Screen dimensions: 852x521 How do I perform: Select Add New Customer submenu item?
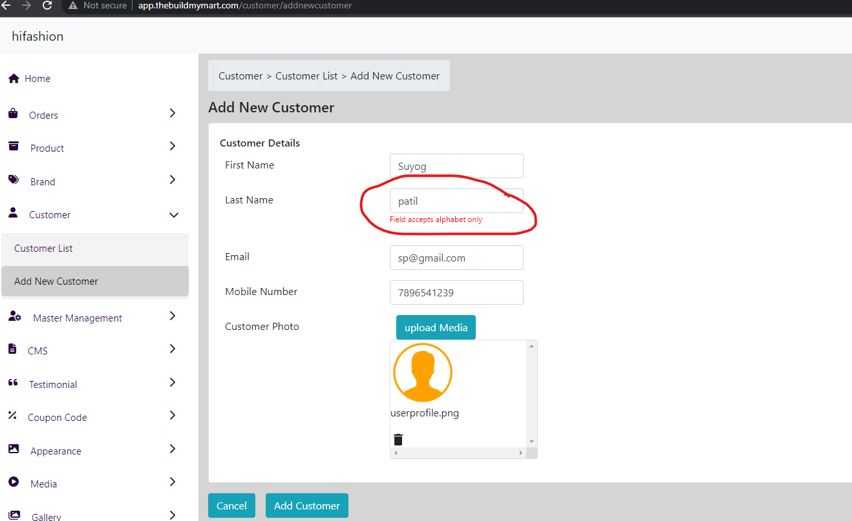coord(95,281)
